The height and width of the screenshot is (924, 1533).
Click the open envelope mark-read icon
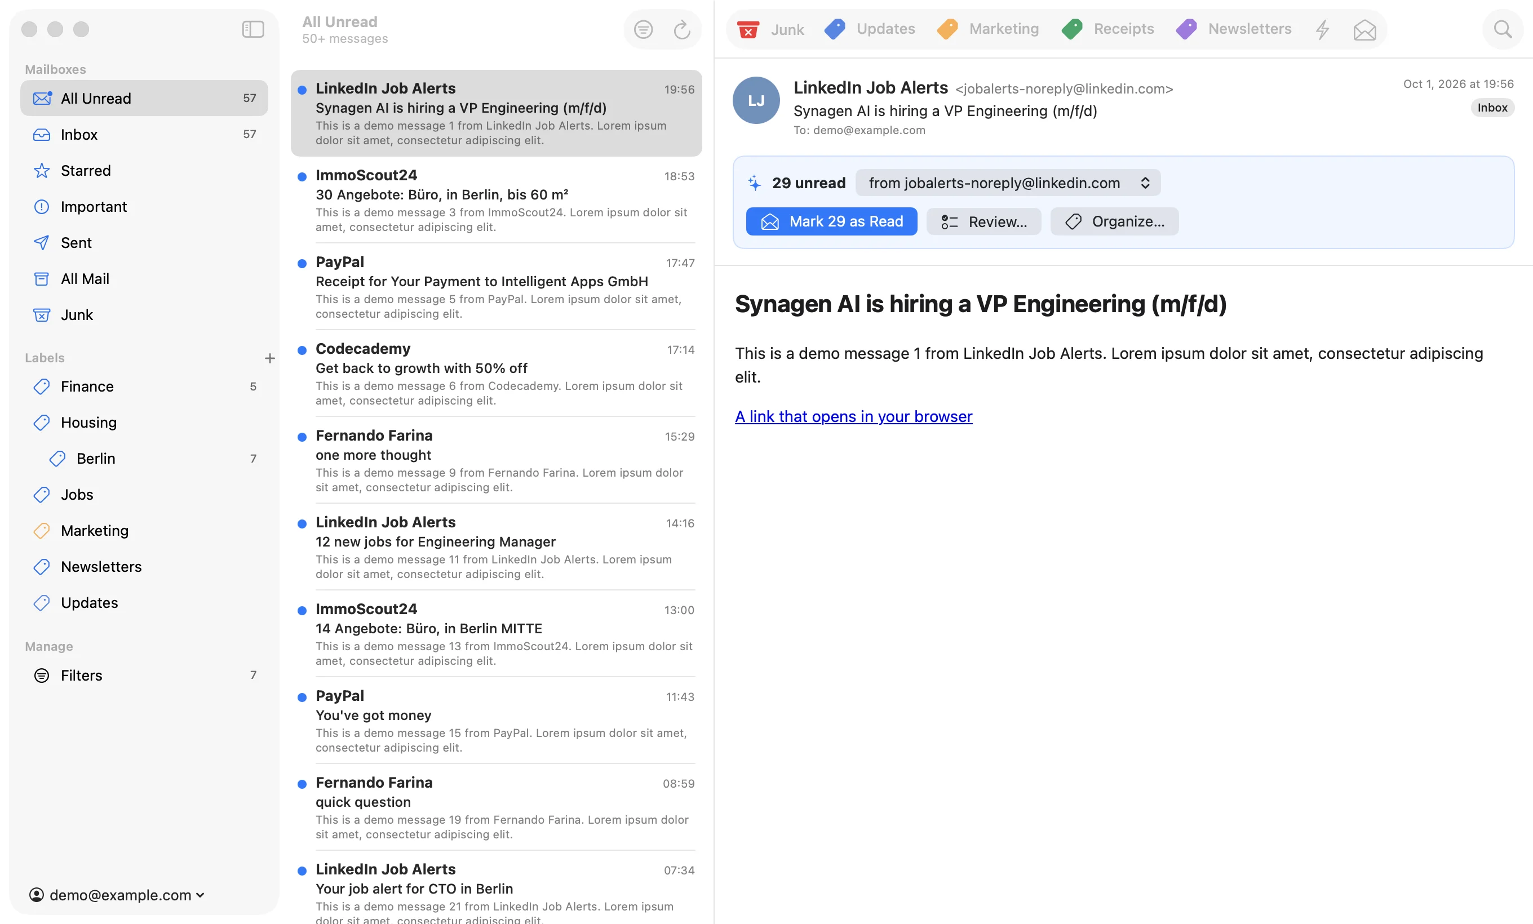(1364, 29)
